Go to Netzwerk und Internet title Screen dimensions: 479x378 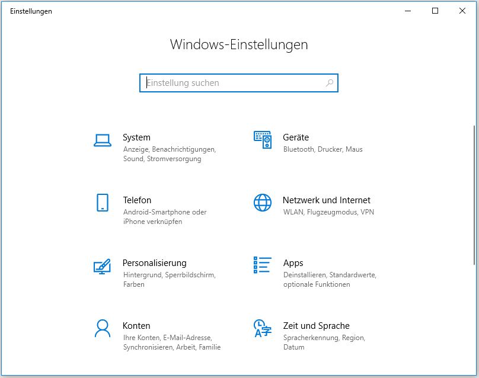click(326, 200)
